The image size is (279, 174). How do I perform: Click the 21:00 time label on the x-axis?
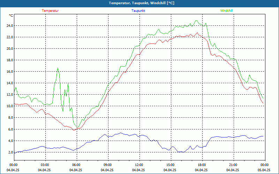(234, 165)
